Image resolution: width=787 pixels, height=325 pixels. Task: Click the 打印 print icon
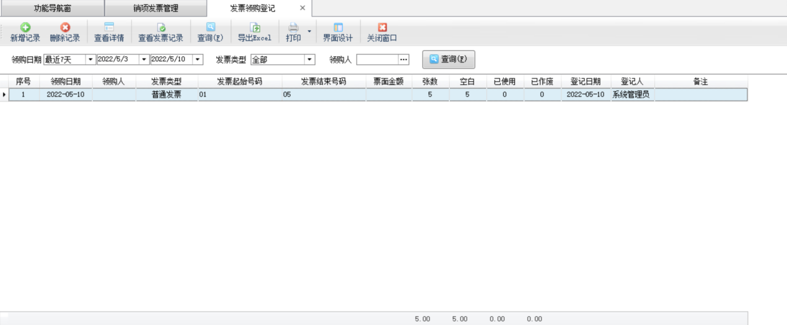[293, 28]
